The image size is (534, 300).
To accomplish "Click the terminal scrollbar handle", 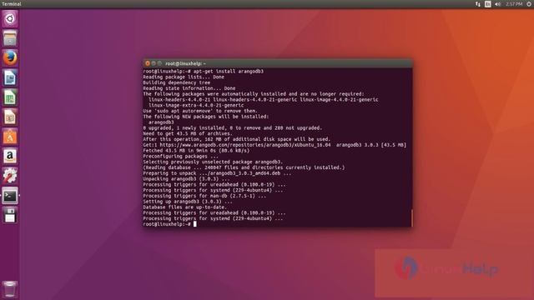I will [411, 217].
